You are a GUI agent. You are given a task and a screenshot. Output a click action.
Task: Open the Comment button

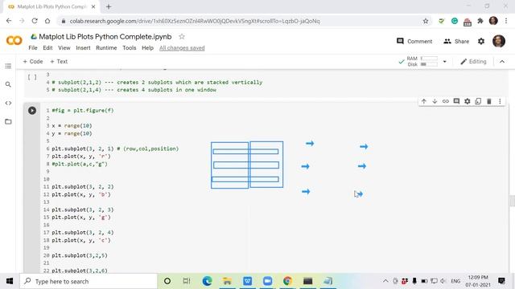pyautogui.click(x=414, y=41)
